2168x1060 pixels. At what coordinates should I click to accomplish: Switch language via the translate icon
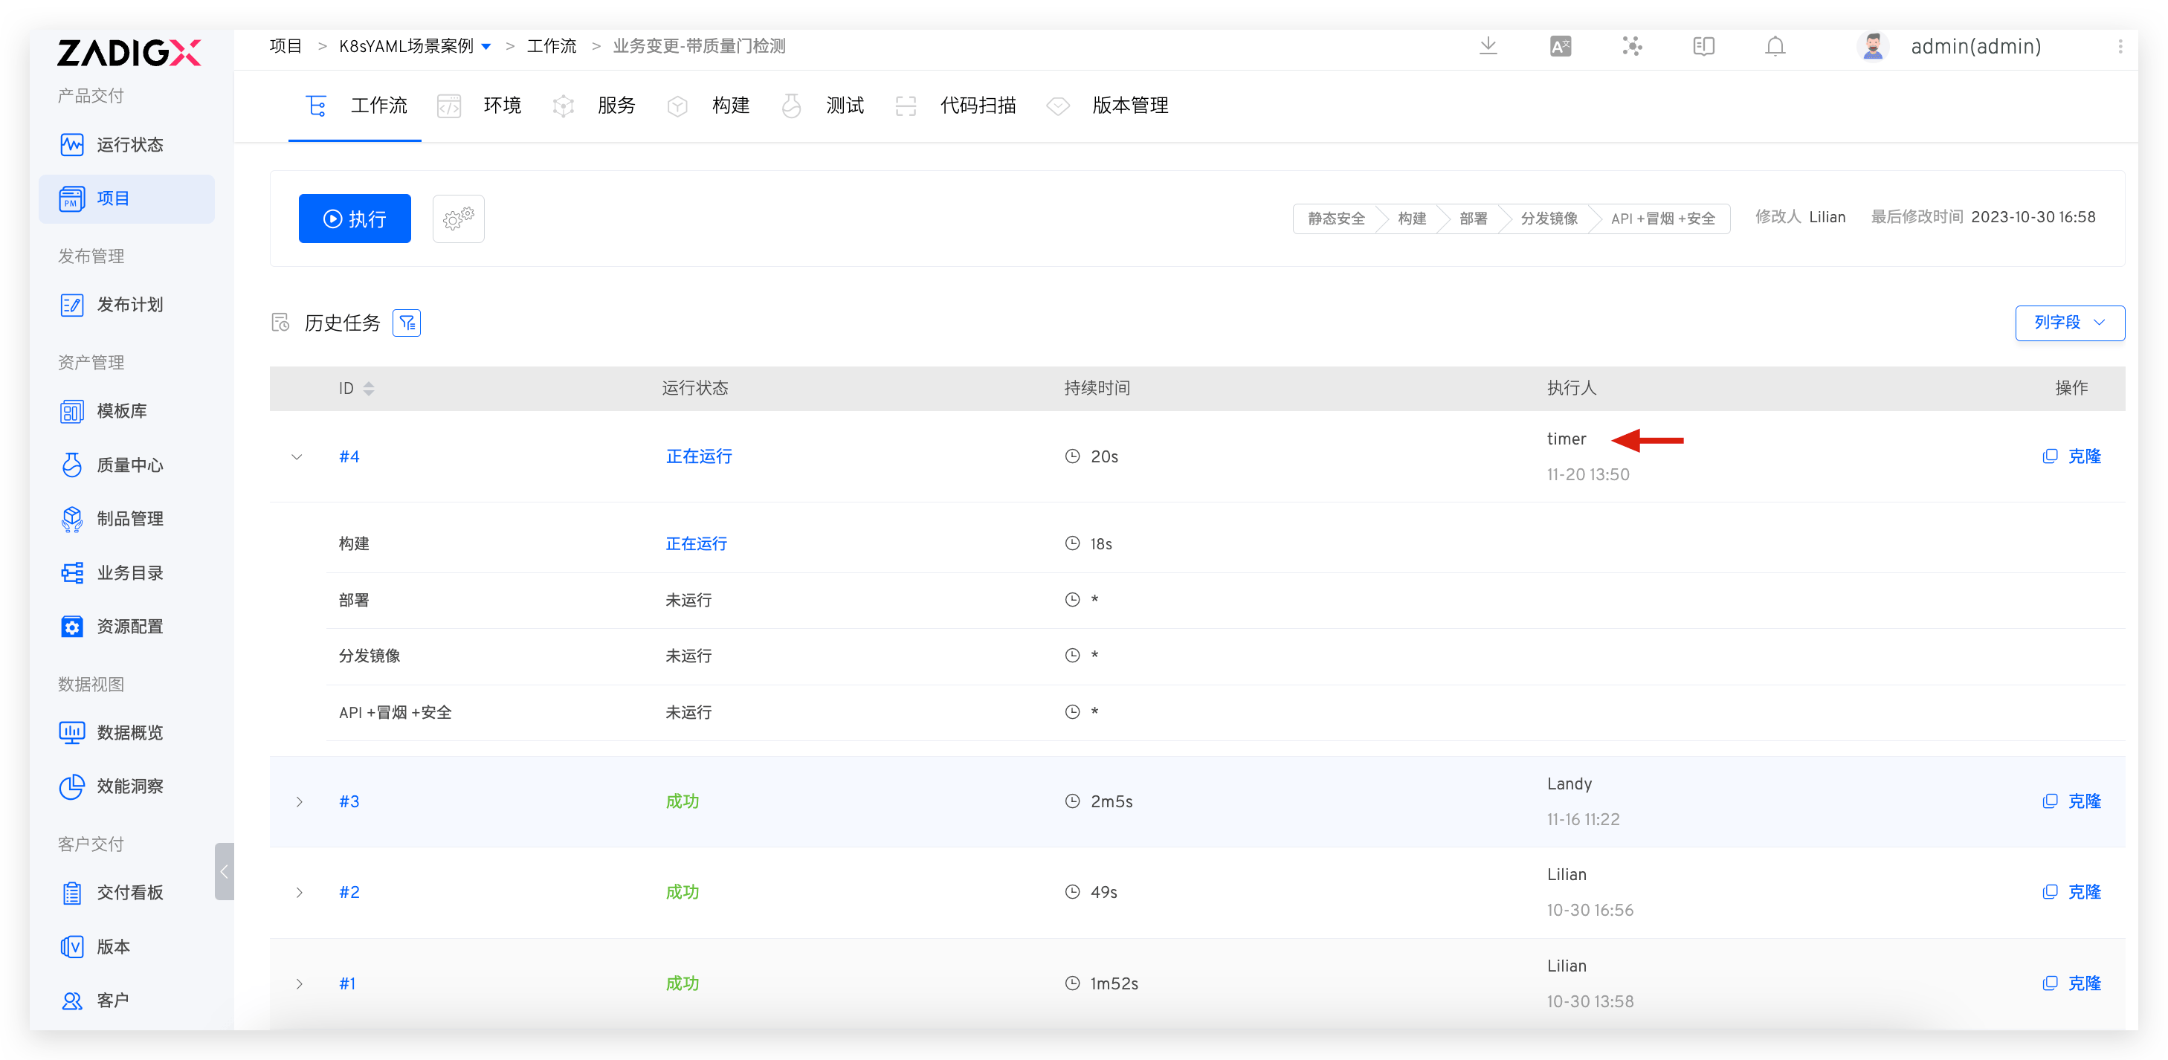click(1560, 46)
